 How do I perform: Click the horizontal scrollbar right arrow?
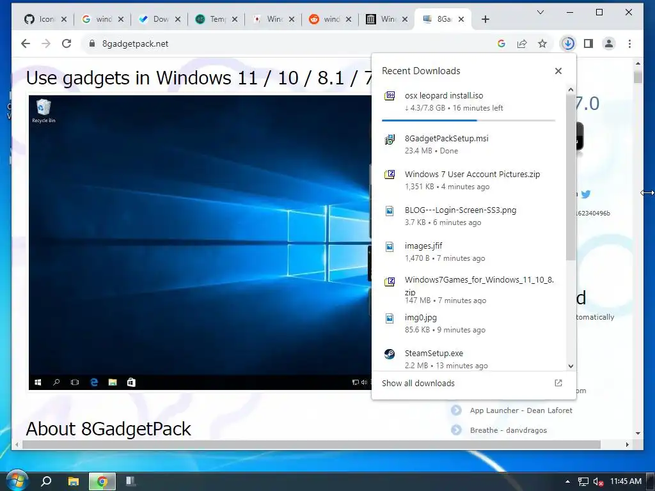coord(627,445)
